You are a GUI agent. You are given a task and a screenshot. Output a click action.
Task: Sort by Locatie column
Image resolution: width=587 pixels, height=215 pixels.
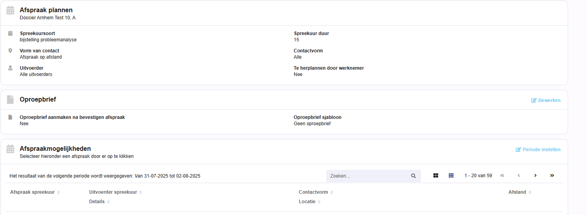(x=309, y=202)
